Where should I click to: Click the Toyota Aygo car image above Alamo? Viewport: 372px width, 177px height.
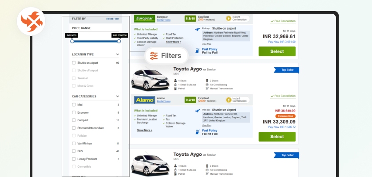point(150,79)
